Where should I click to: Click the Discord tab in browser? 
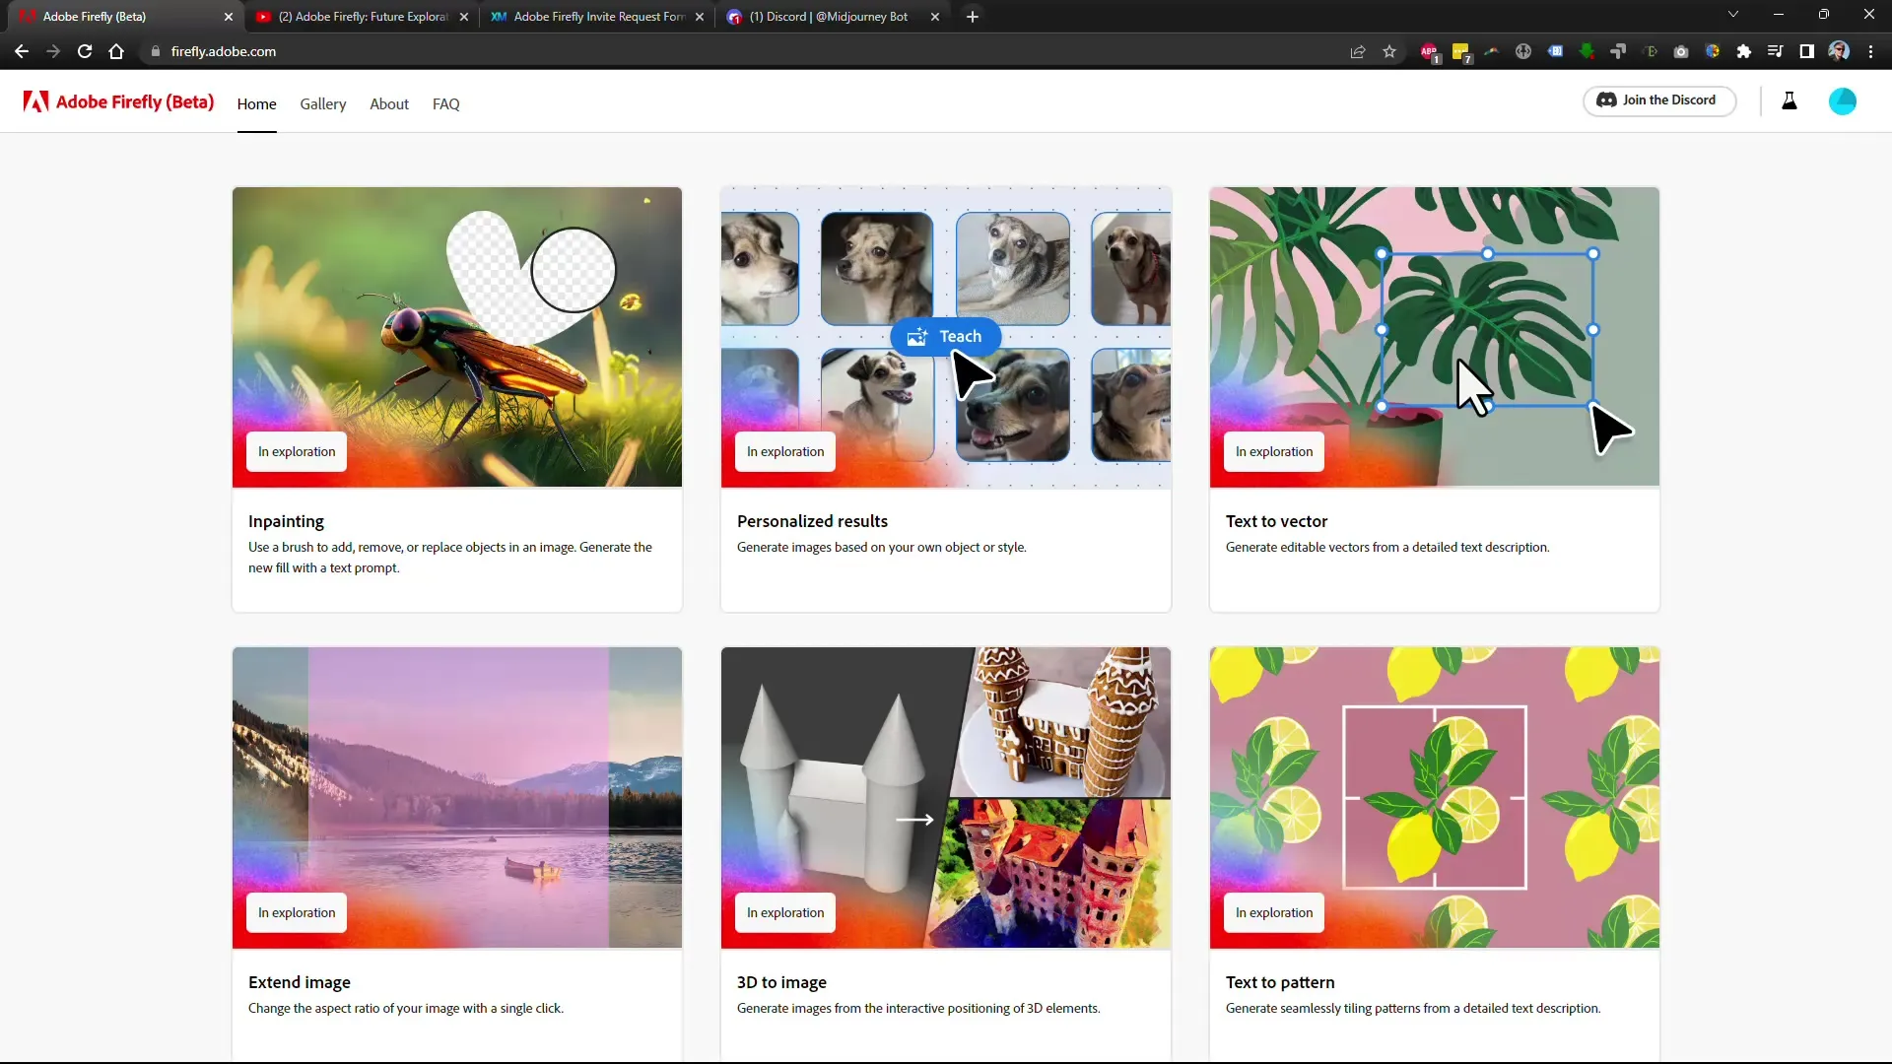click(x=832, y=16)
